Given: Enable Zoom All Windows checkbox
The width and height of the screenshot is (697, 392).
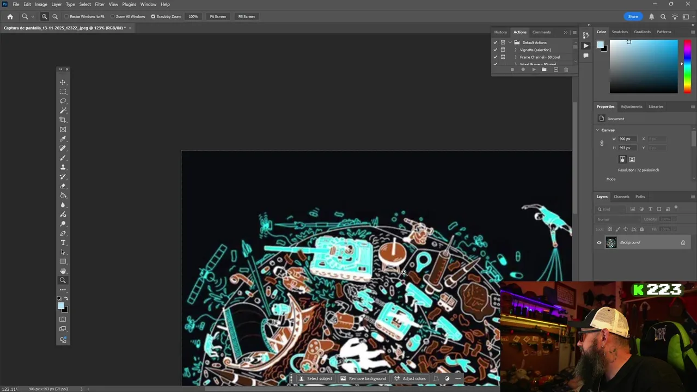Looking at the screenshot, I should (113, 16).
